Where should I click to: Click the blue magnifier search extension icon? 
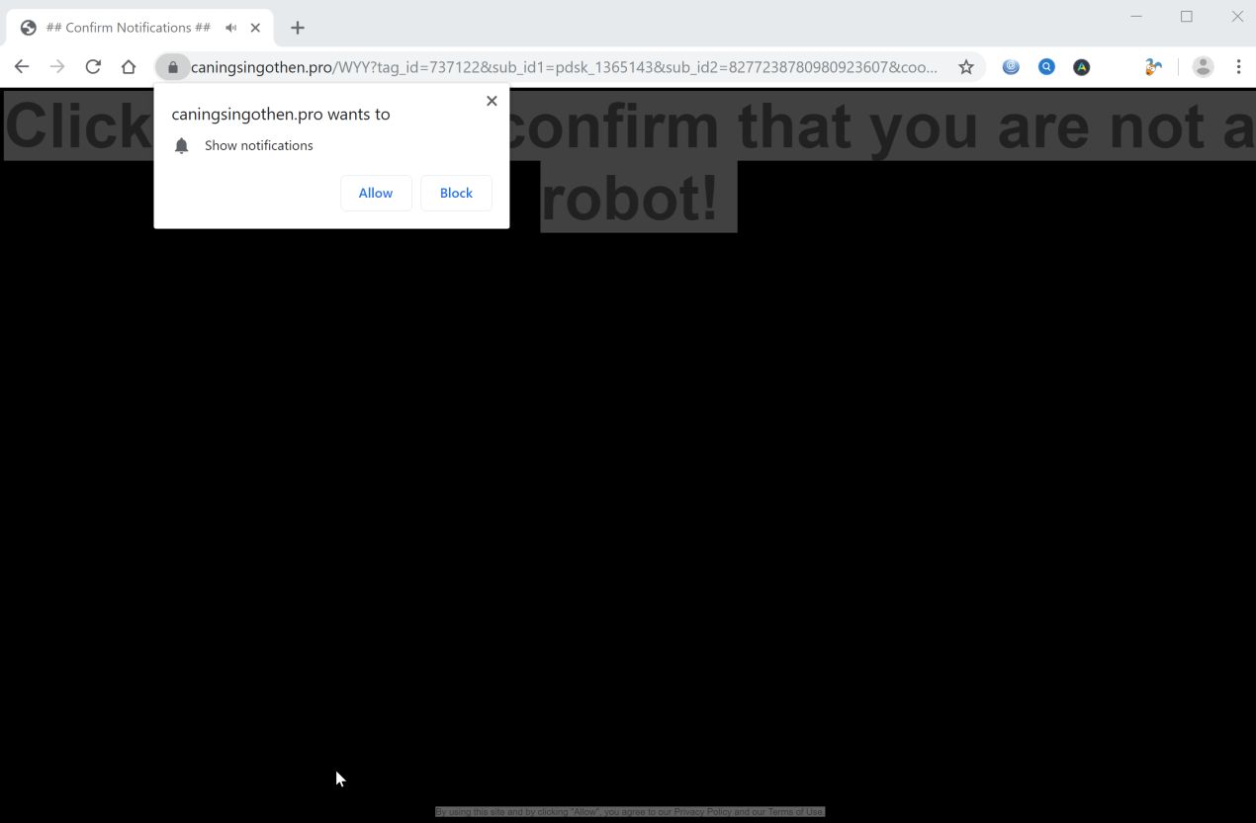1046,66
